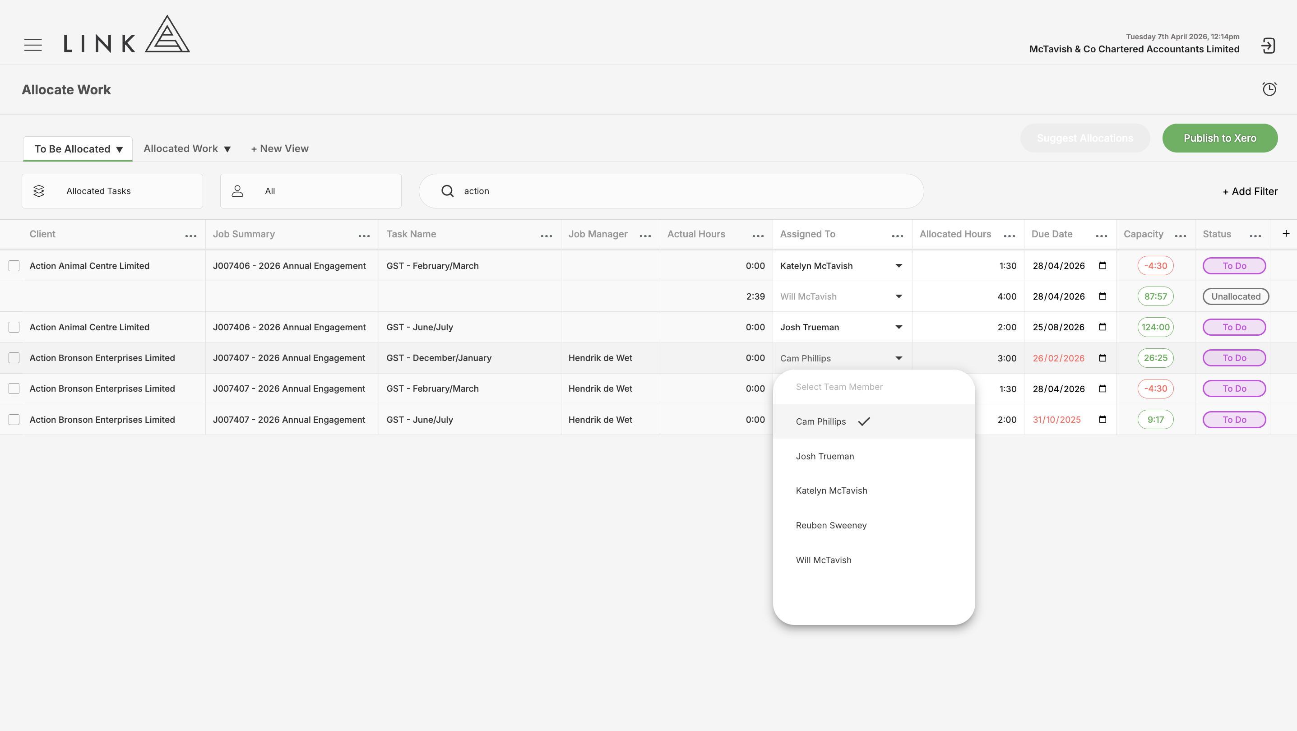Open the hamburger navigation menu
1297x731 pixels.
point(33,45)
